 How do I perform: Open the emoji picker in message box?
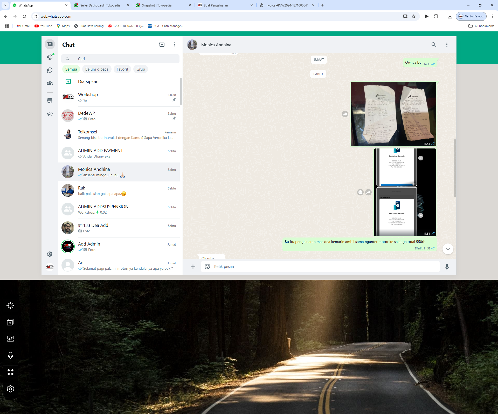(x=208, y=267)
